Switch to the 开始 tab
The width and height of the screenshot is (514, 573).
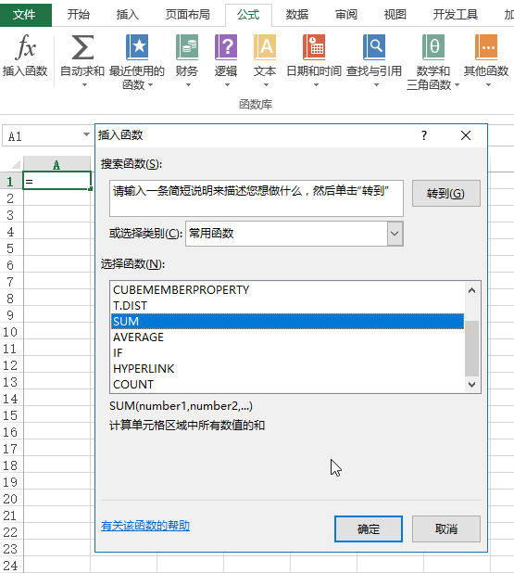pyautogui.click(x=78, y=15)
